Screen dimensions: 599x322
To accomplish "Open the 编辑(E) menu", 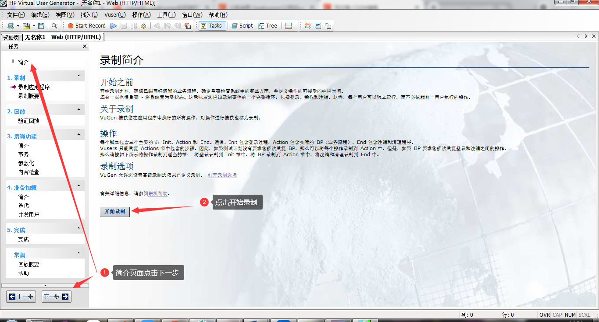I will (x=40, y=15).
